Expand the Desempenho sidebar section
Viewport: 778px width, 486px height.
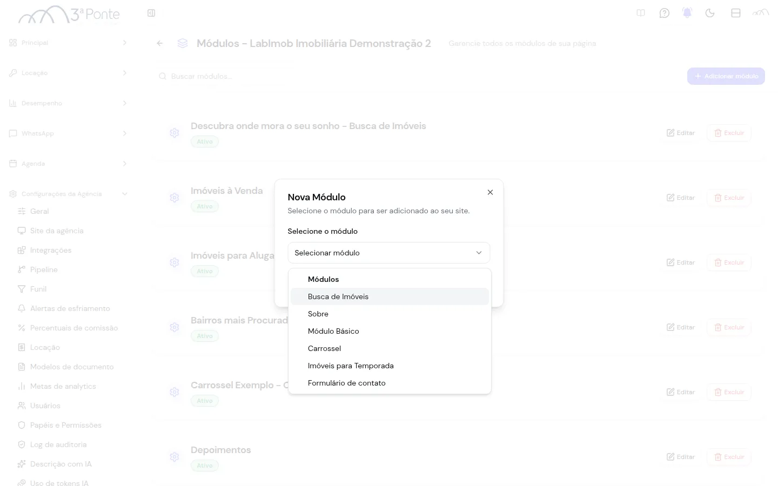pyautogui.click(x=68, y=103)
